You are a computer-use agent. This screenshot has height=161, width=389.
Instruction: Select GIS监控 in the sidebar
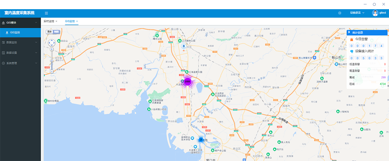pos(15,33)
